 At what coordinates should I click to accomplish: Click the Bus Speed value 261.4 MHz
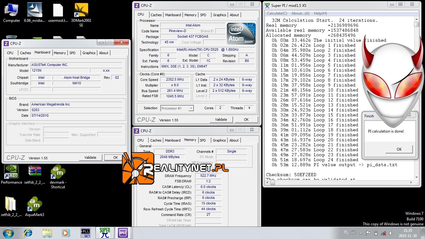coord(175,91)
